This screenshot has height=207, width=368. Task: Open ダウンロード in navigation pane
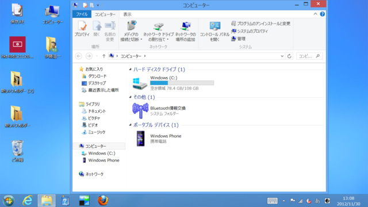click(x=94, y=76)
